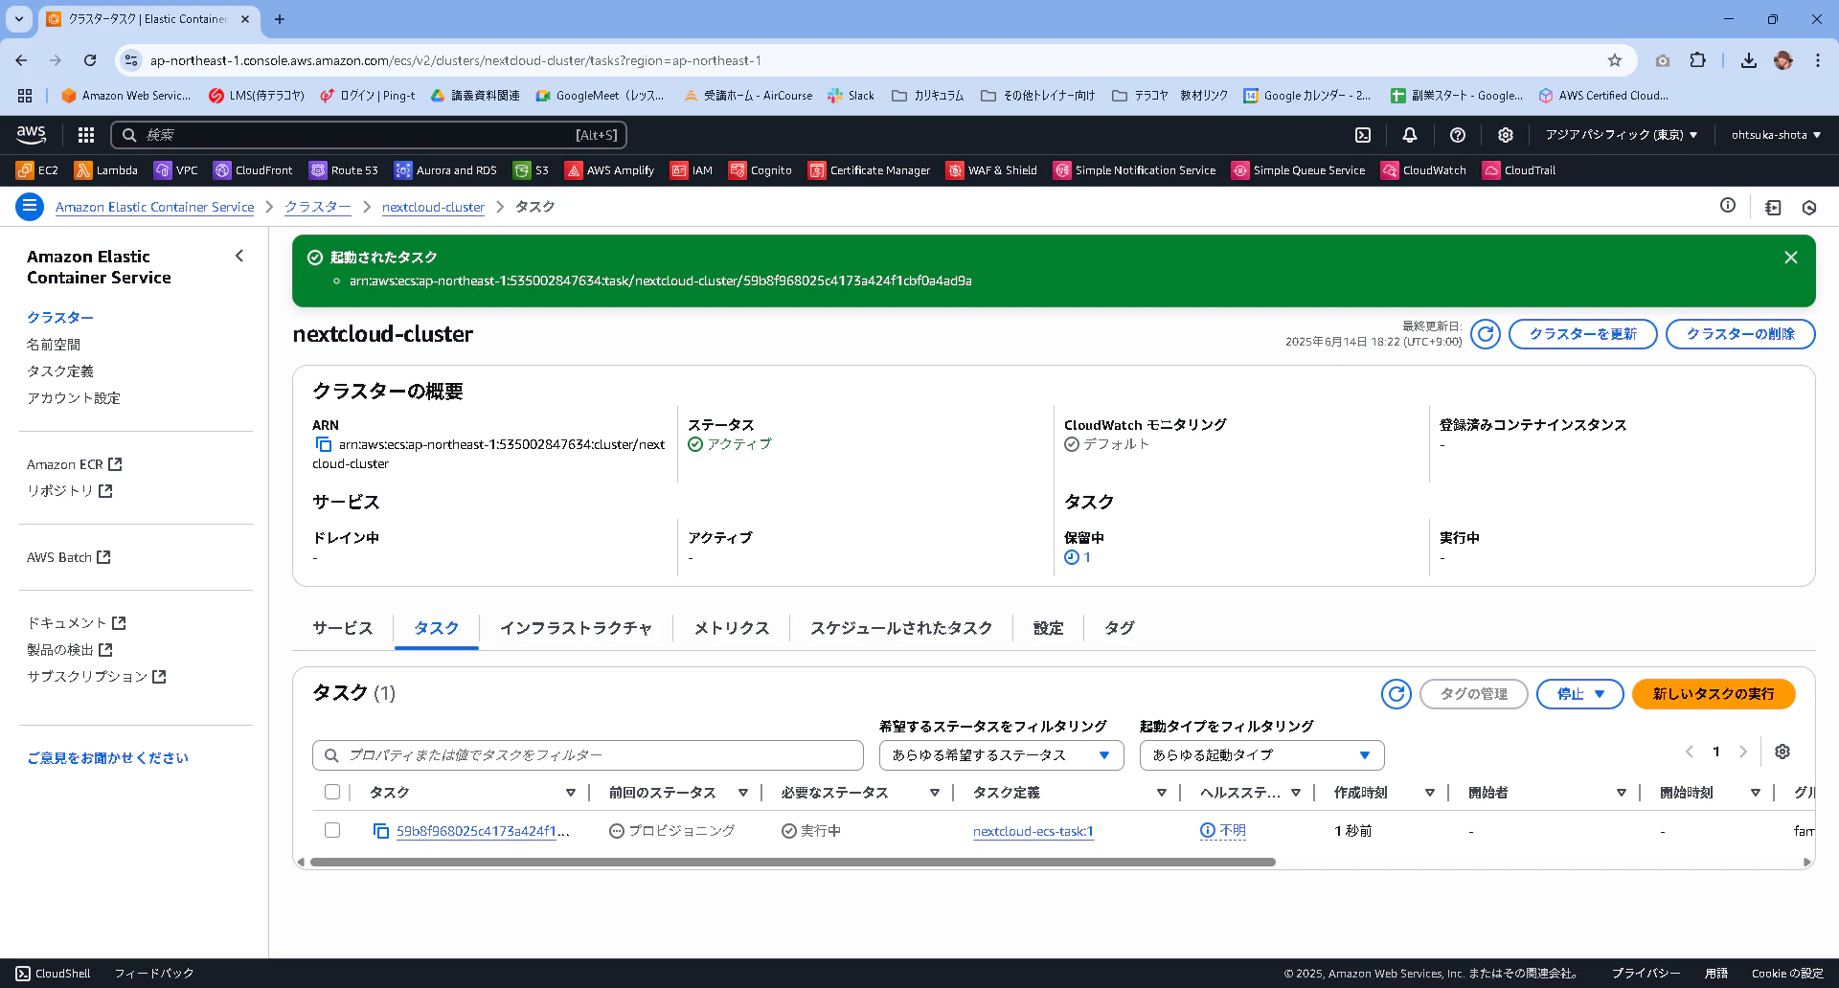Refresh the cluster details near last updated time
The image size is (1839, 988).
coord(1486,334)
